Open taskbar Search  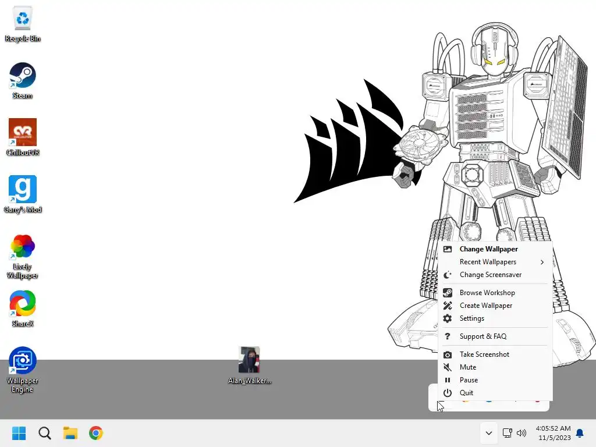pyautogui.click(x=44, y=433)
